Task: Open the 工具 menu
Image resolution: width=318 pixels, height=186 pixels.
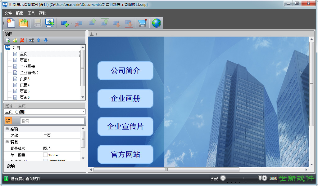Action: tap(31, 13)
